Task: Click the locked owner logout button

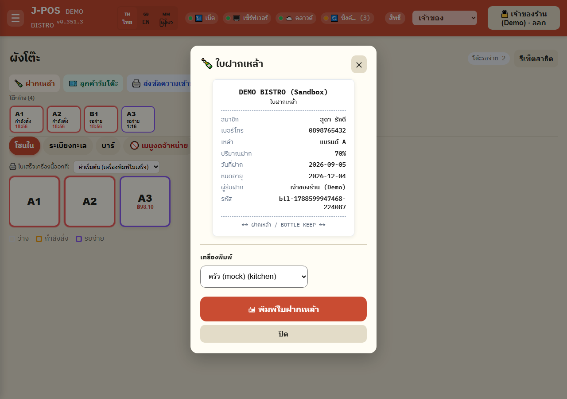Action: 524,18
